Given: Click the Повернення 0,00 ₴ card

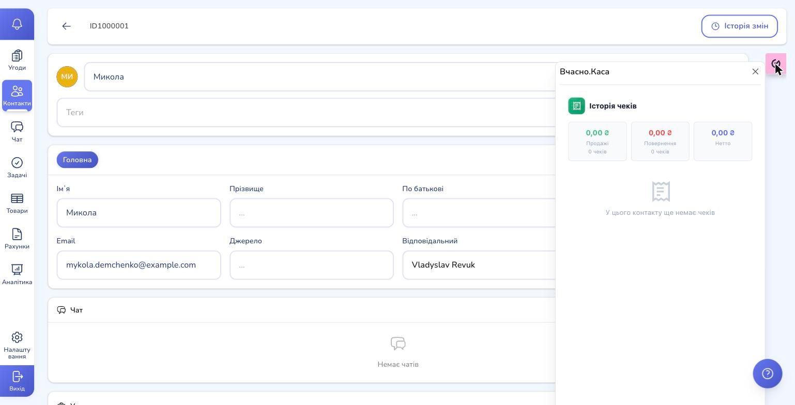Looking at the screenshot, I should [660, 141].
